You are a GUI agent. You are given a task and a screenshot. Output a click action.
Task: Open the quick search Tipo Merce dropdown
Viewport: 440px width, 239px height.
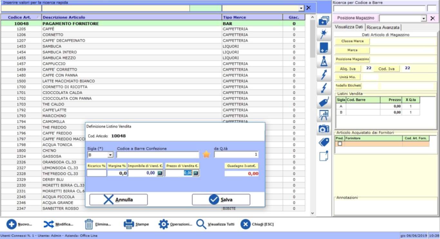point(301,8)
